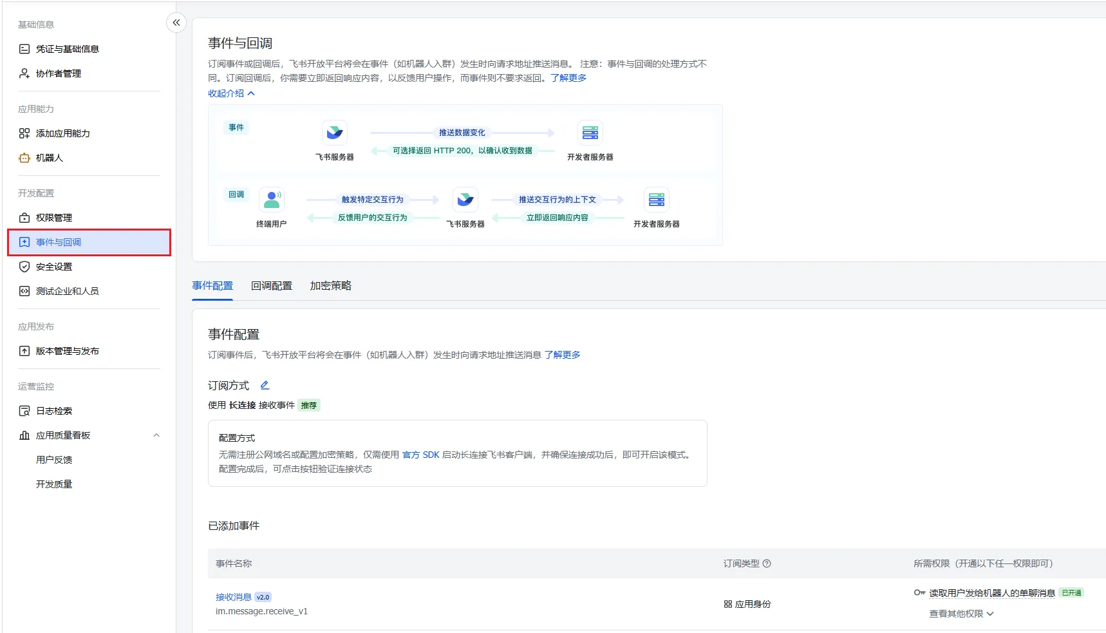Click the 接收消息 event link
Image resolution: width=1106 pixels, height=633 pixels.
pos(233,597)
